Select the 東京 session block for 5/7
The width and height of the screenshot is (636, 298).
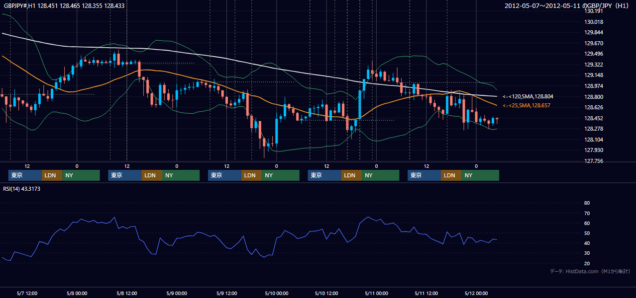tap(25, 175)
